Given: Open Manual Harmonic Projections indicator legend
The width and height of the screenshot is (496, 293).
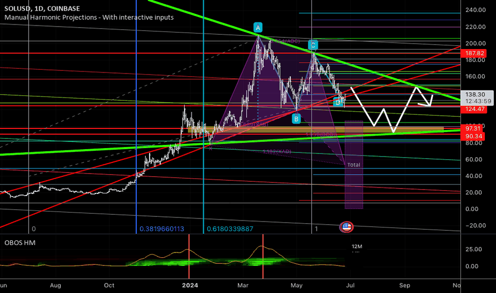Looking at the screenshot, I should [x=89, y=18].
